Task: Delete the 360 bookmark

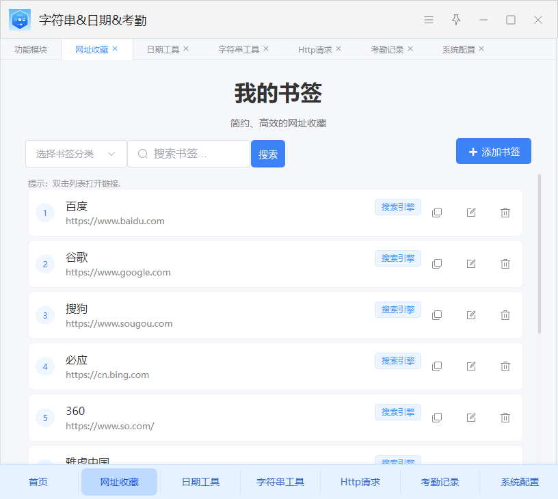Action: pyautogui.click(x=505, y=418)
